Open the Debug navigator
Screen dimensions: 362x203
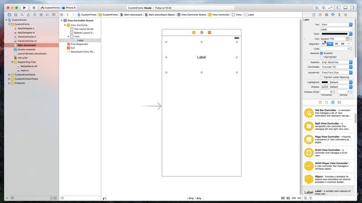click(41, 15)
